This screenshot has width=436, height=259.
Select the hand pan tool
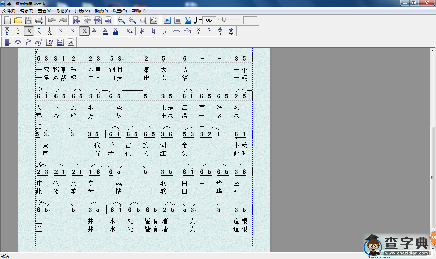tap(154, 20)
